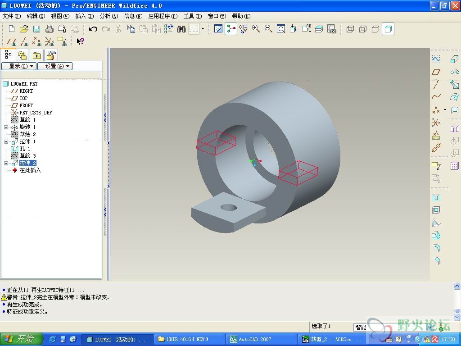Click message area scroll up arrow
461x346 pixels.
(457, 286)
